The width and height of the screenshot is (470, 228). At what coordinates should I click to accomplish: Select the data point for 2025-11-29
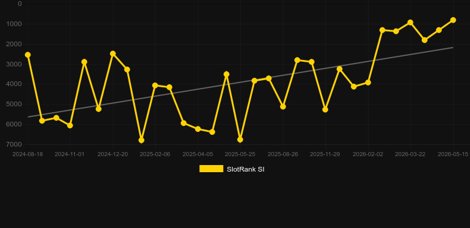click(325, 110)
